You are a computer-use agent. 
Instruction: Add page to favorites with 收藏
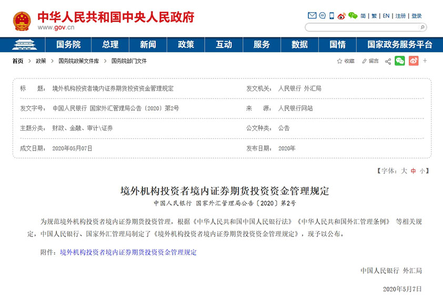click(346, 61)
